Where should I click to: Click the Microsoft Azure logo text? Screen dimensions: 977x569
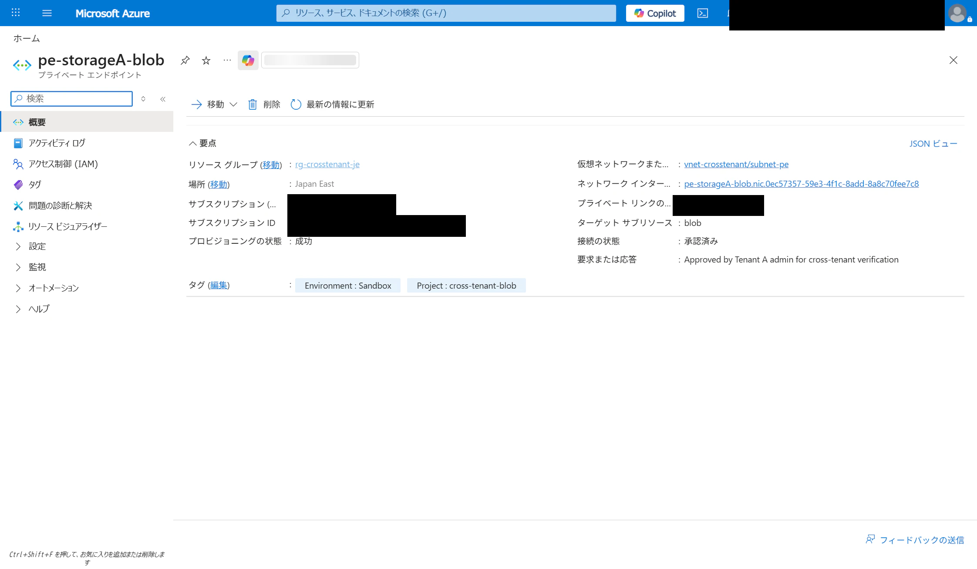pos(113,13)
